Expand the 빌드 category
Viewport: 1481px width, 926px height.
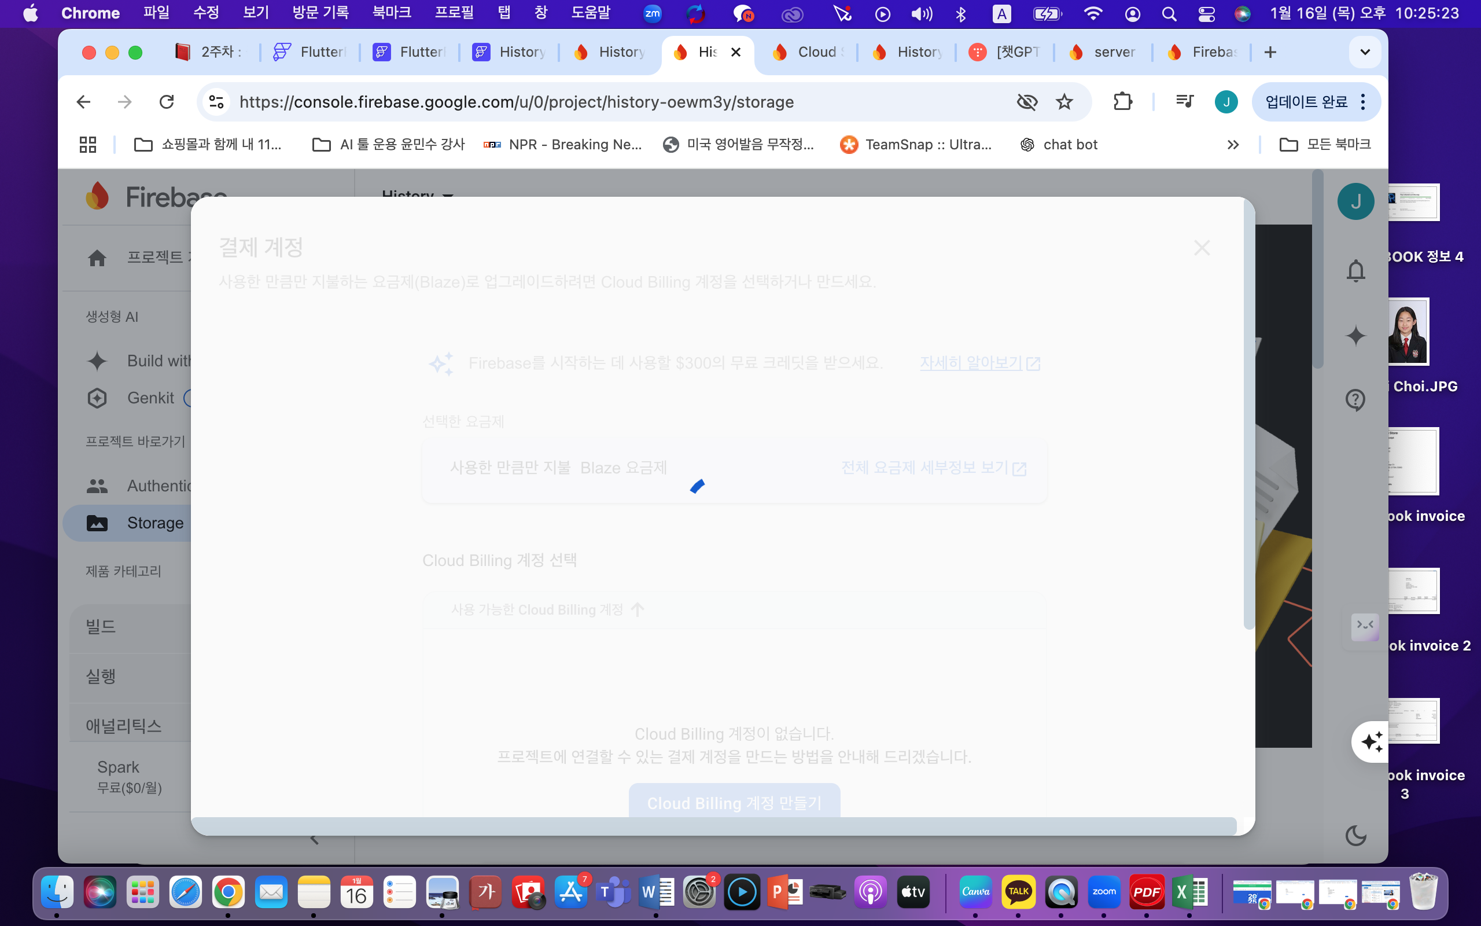pos(130,627)
